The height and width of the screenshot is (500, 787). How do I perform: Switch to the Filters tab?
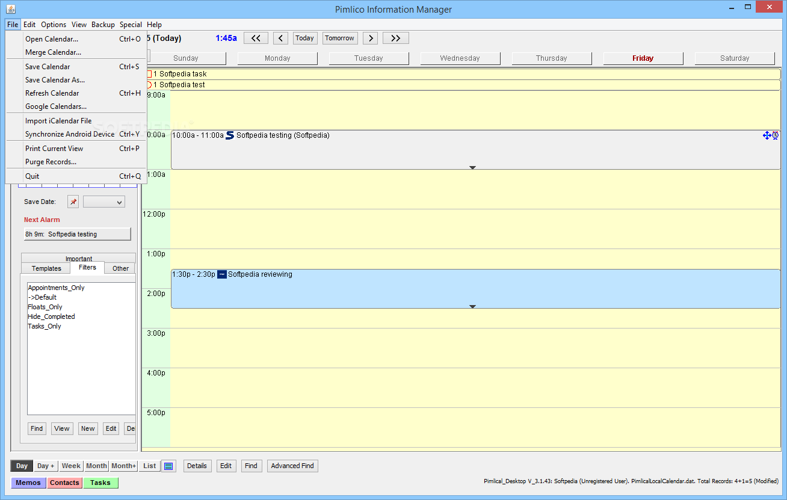87,268
